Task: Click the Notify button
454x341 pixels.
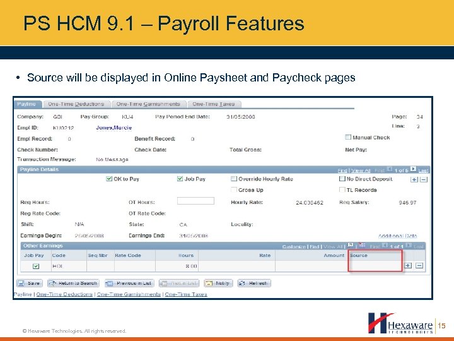Action: 218,284
